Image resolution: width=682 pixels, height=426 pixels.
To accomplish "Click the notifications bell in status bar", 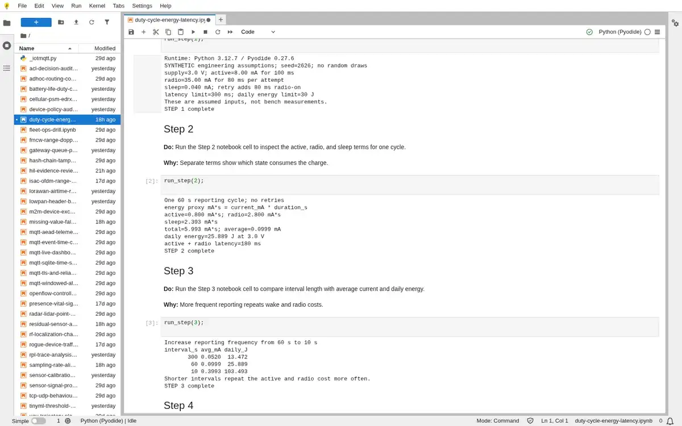I will click(x=671, y=421).
